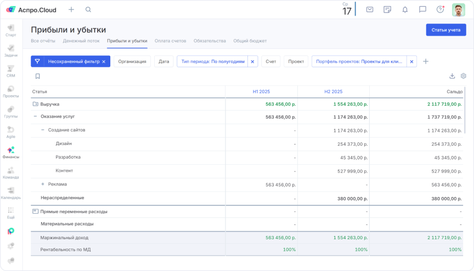The image size is (474, 271).
Task: Open the mail envelope icon
Action: pyautogui.click(x=370, y=9)
